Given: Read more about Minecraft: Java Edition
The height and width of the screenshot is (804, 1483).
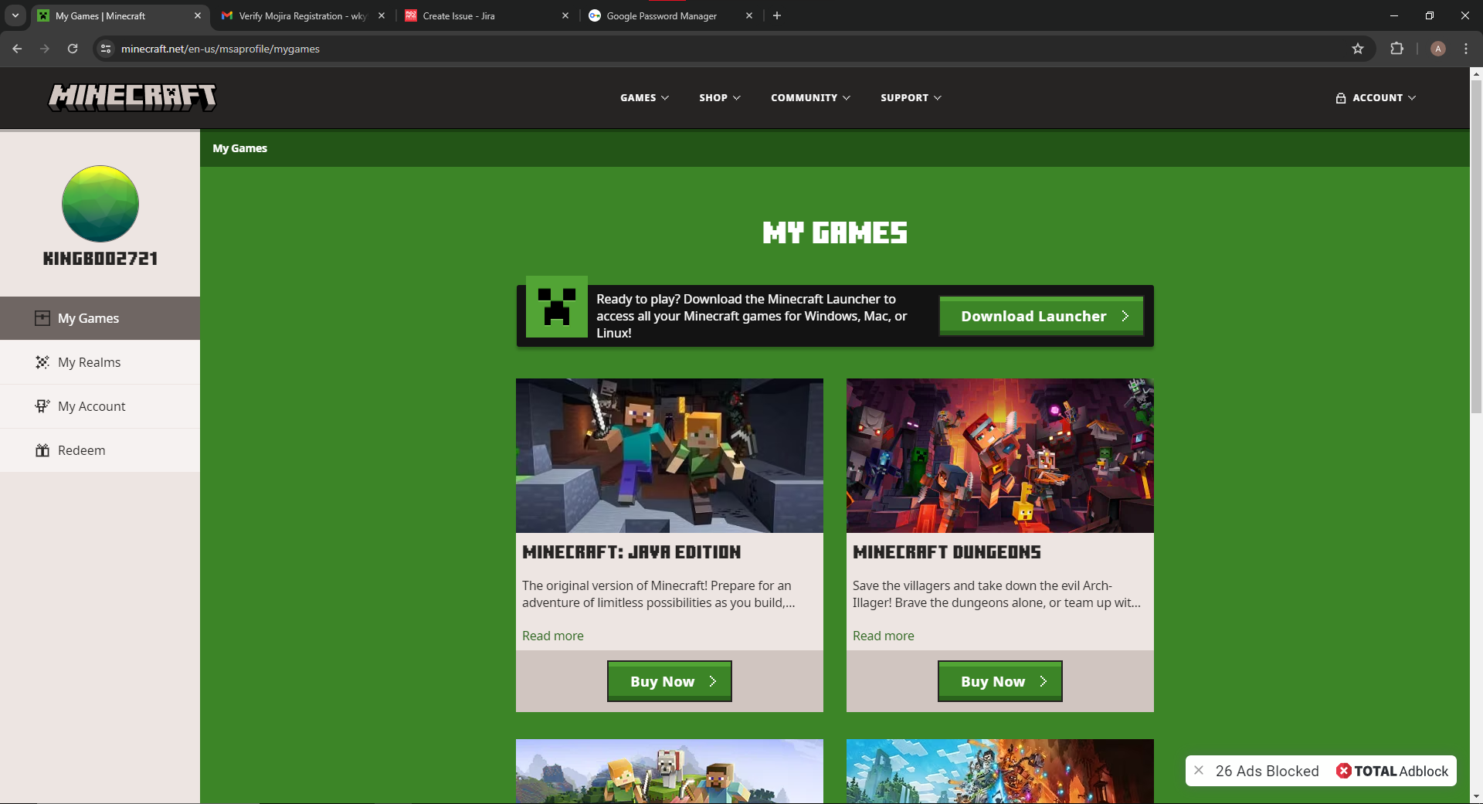Looking at the screenshot, I should [x=553, y=636].
